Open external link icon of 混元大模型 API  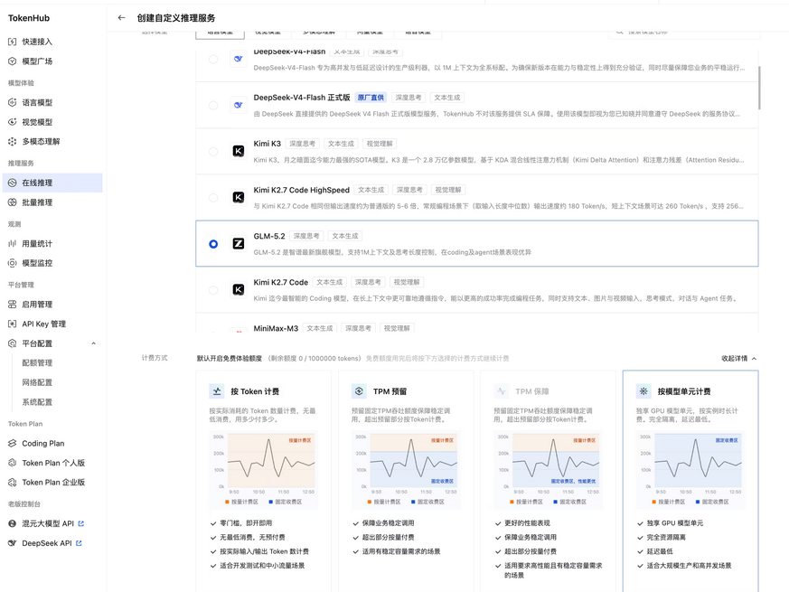[81, 523]
